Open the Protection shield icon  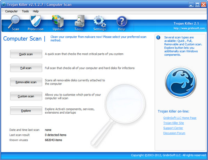[x=35, y=21]
